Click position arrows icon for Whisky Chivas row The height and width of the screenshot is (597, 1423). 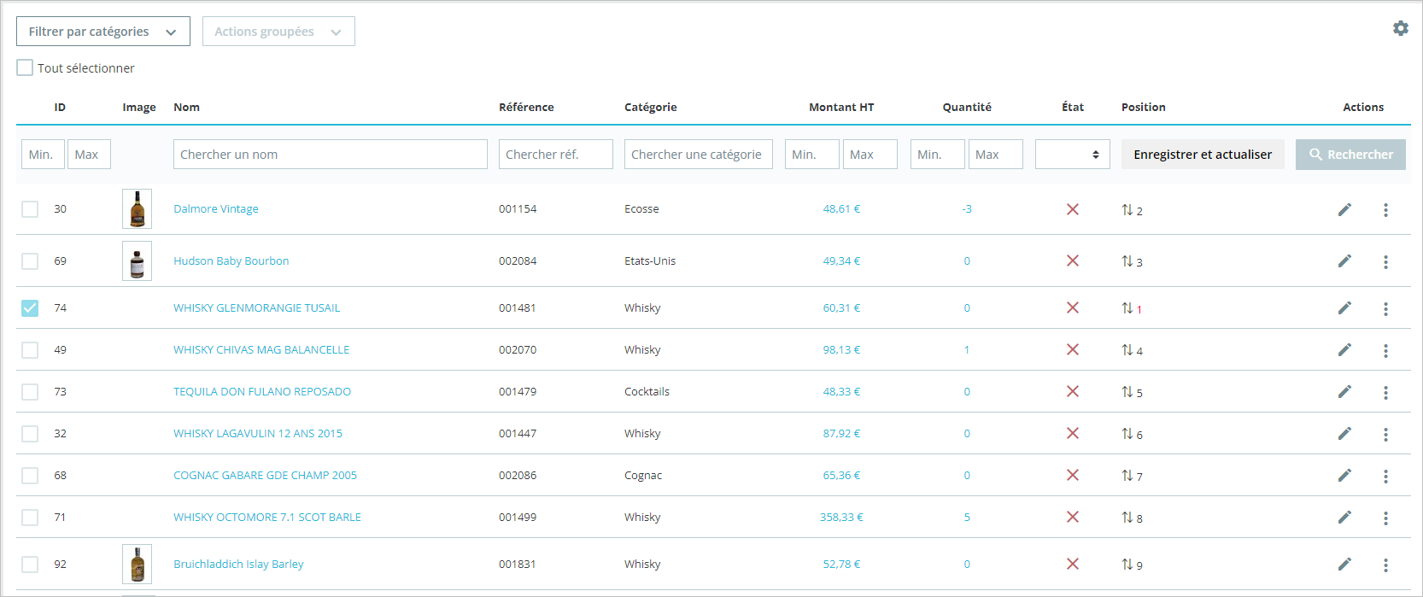pos(1127,349)
